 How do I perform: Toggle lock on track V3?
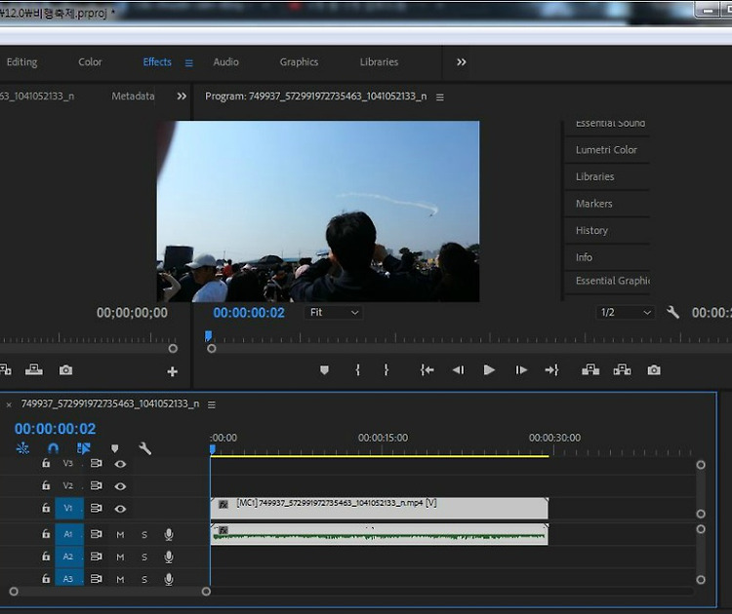coord(46,464)
